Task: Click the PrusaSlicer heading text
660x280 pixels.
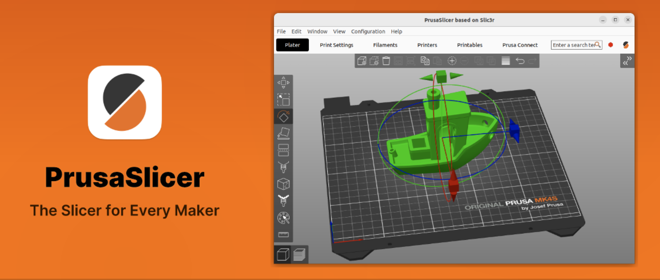Action: [x=125, y=178]
